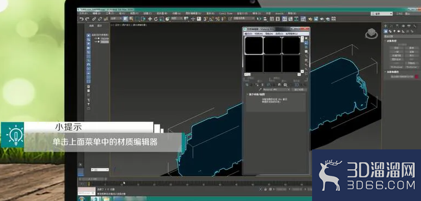Open the file explorer taskbar icon

106,199
